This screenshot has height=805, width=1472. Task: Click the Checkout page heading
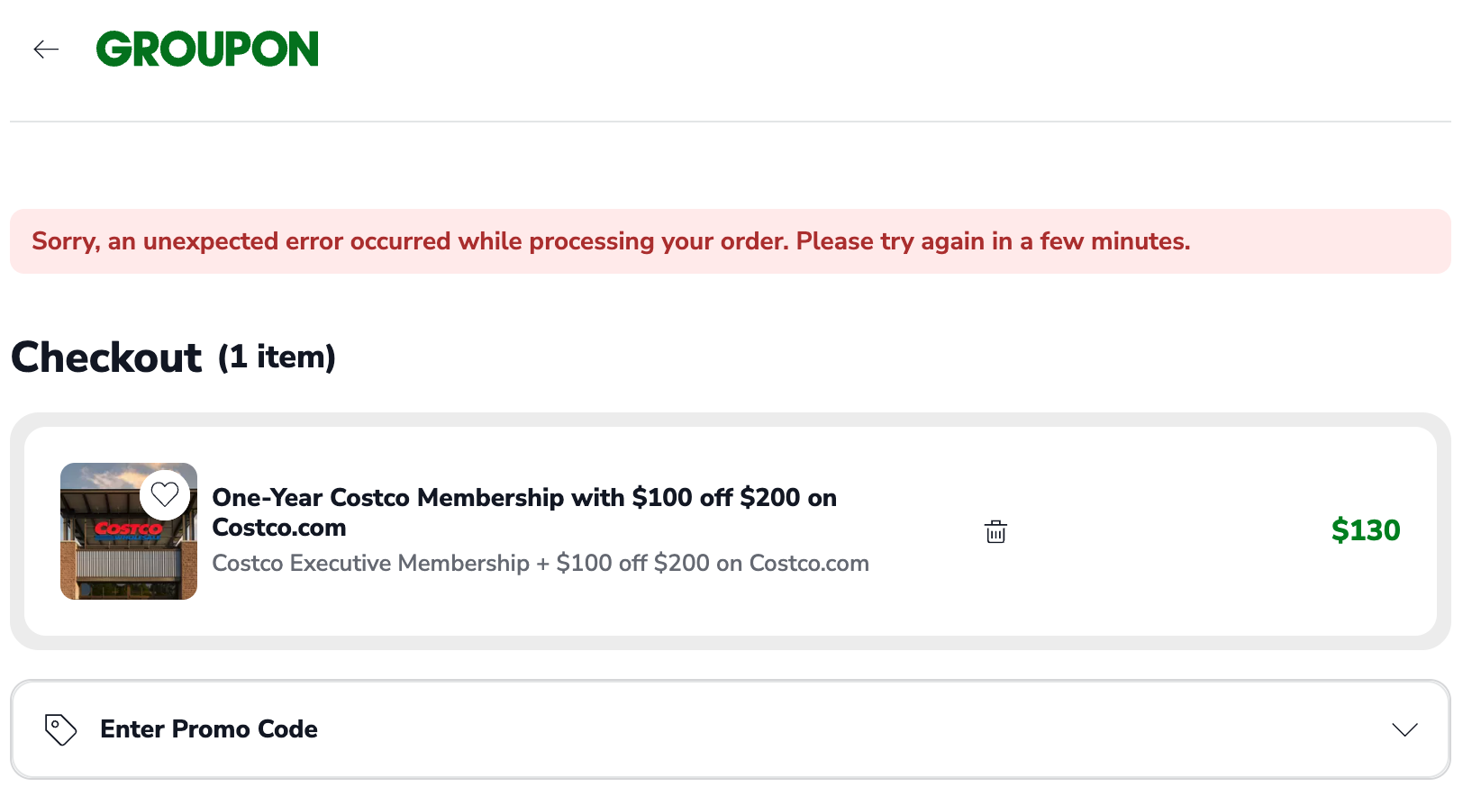[x=106, y=357]
